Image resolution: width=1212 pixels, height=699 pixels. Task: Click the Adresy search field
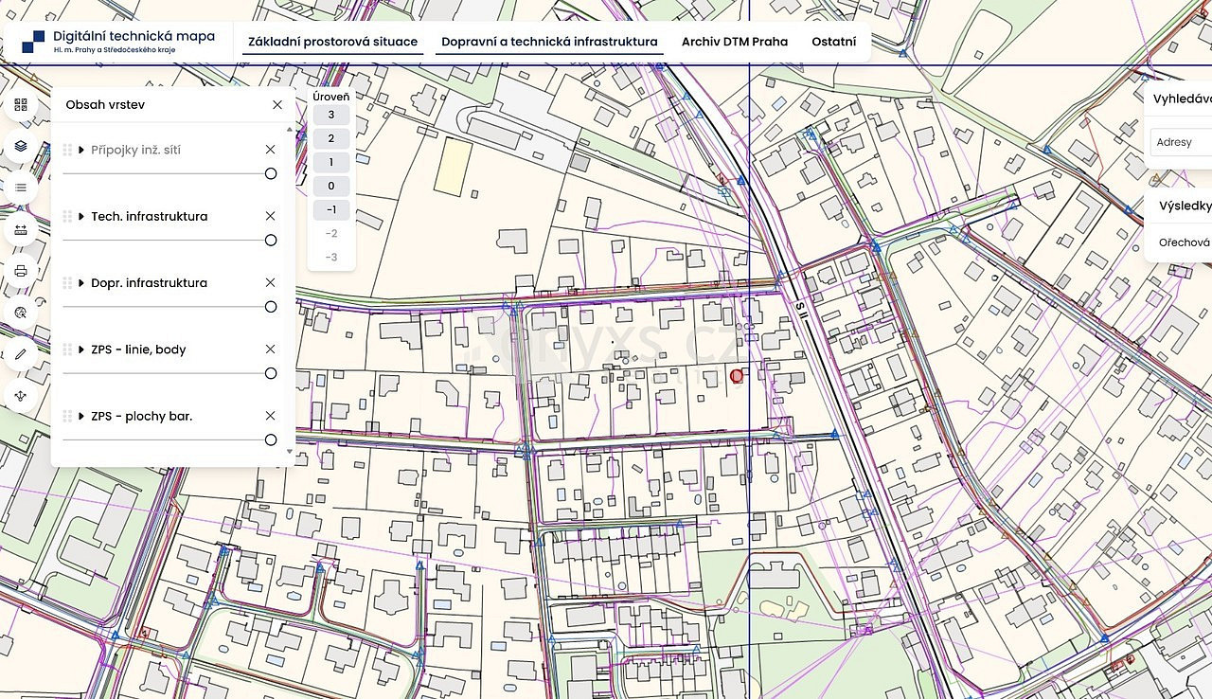pyautogui.click(x=1182, y=142)
